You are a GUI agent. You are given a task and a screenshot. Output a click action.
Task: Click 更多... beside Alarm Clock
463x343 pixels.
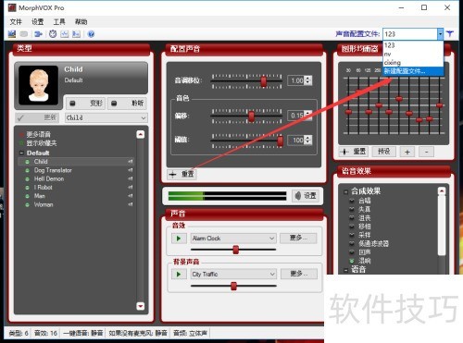click(x=298, y=238)
